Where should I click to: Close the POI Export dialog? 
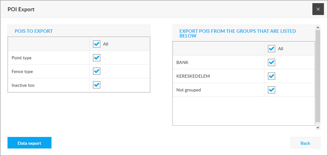tap(318, 9)
